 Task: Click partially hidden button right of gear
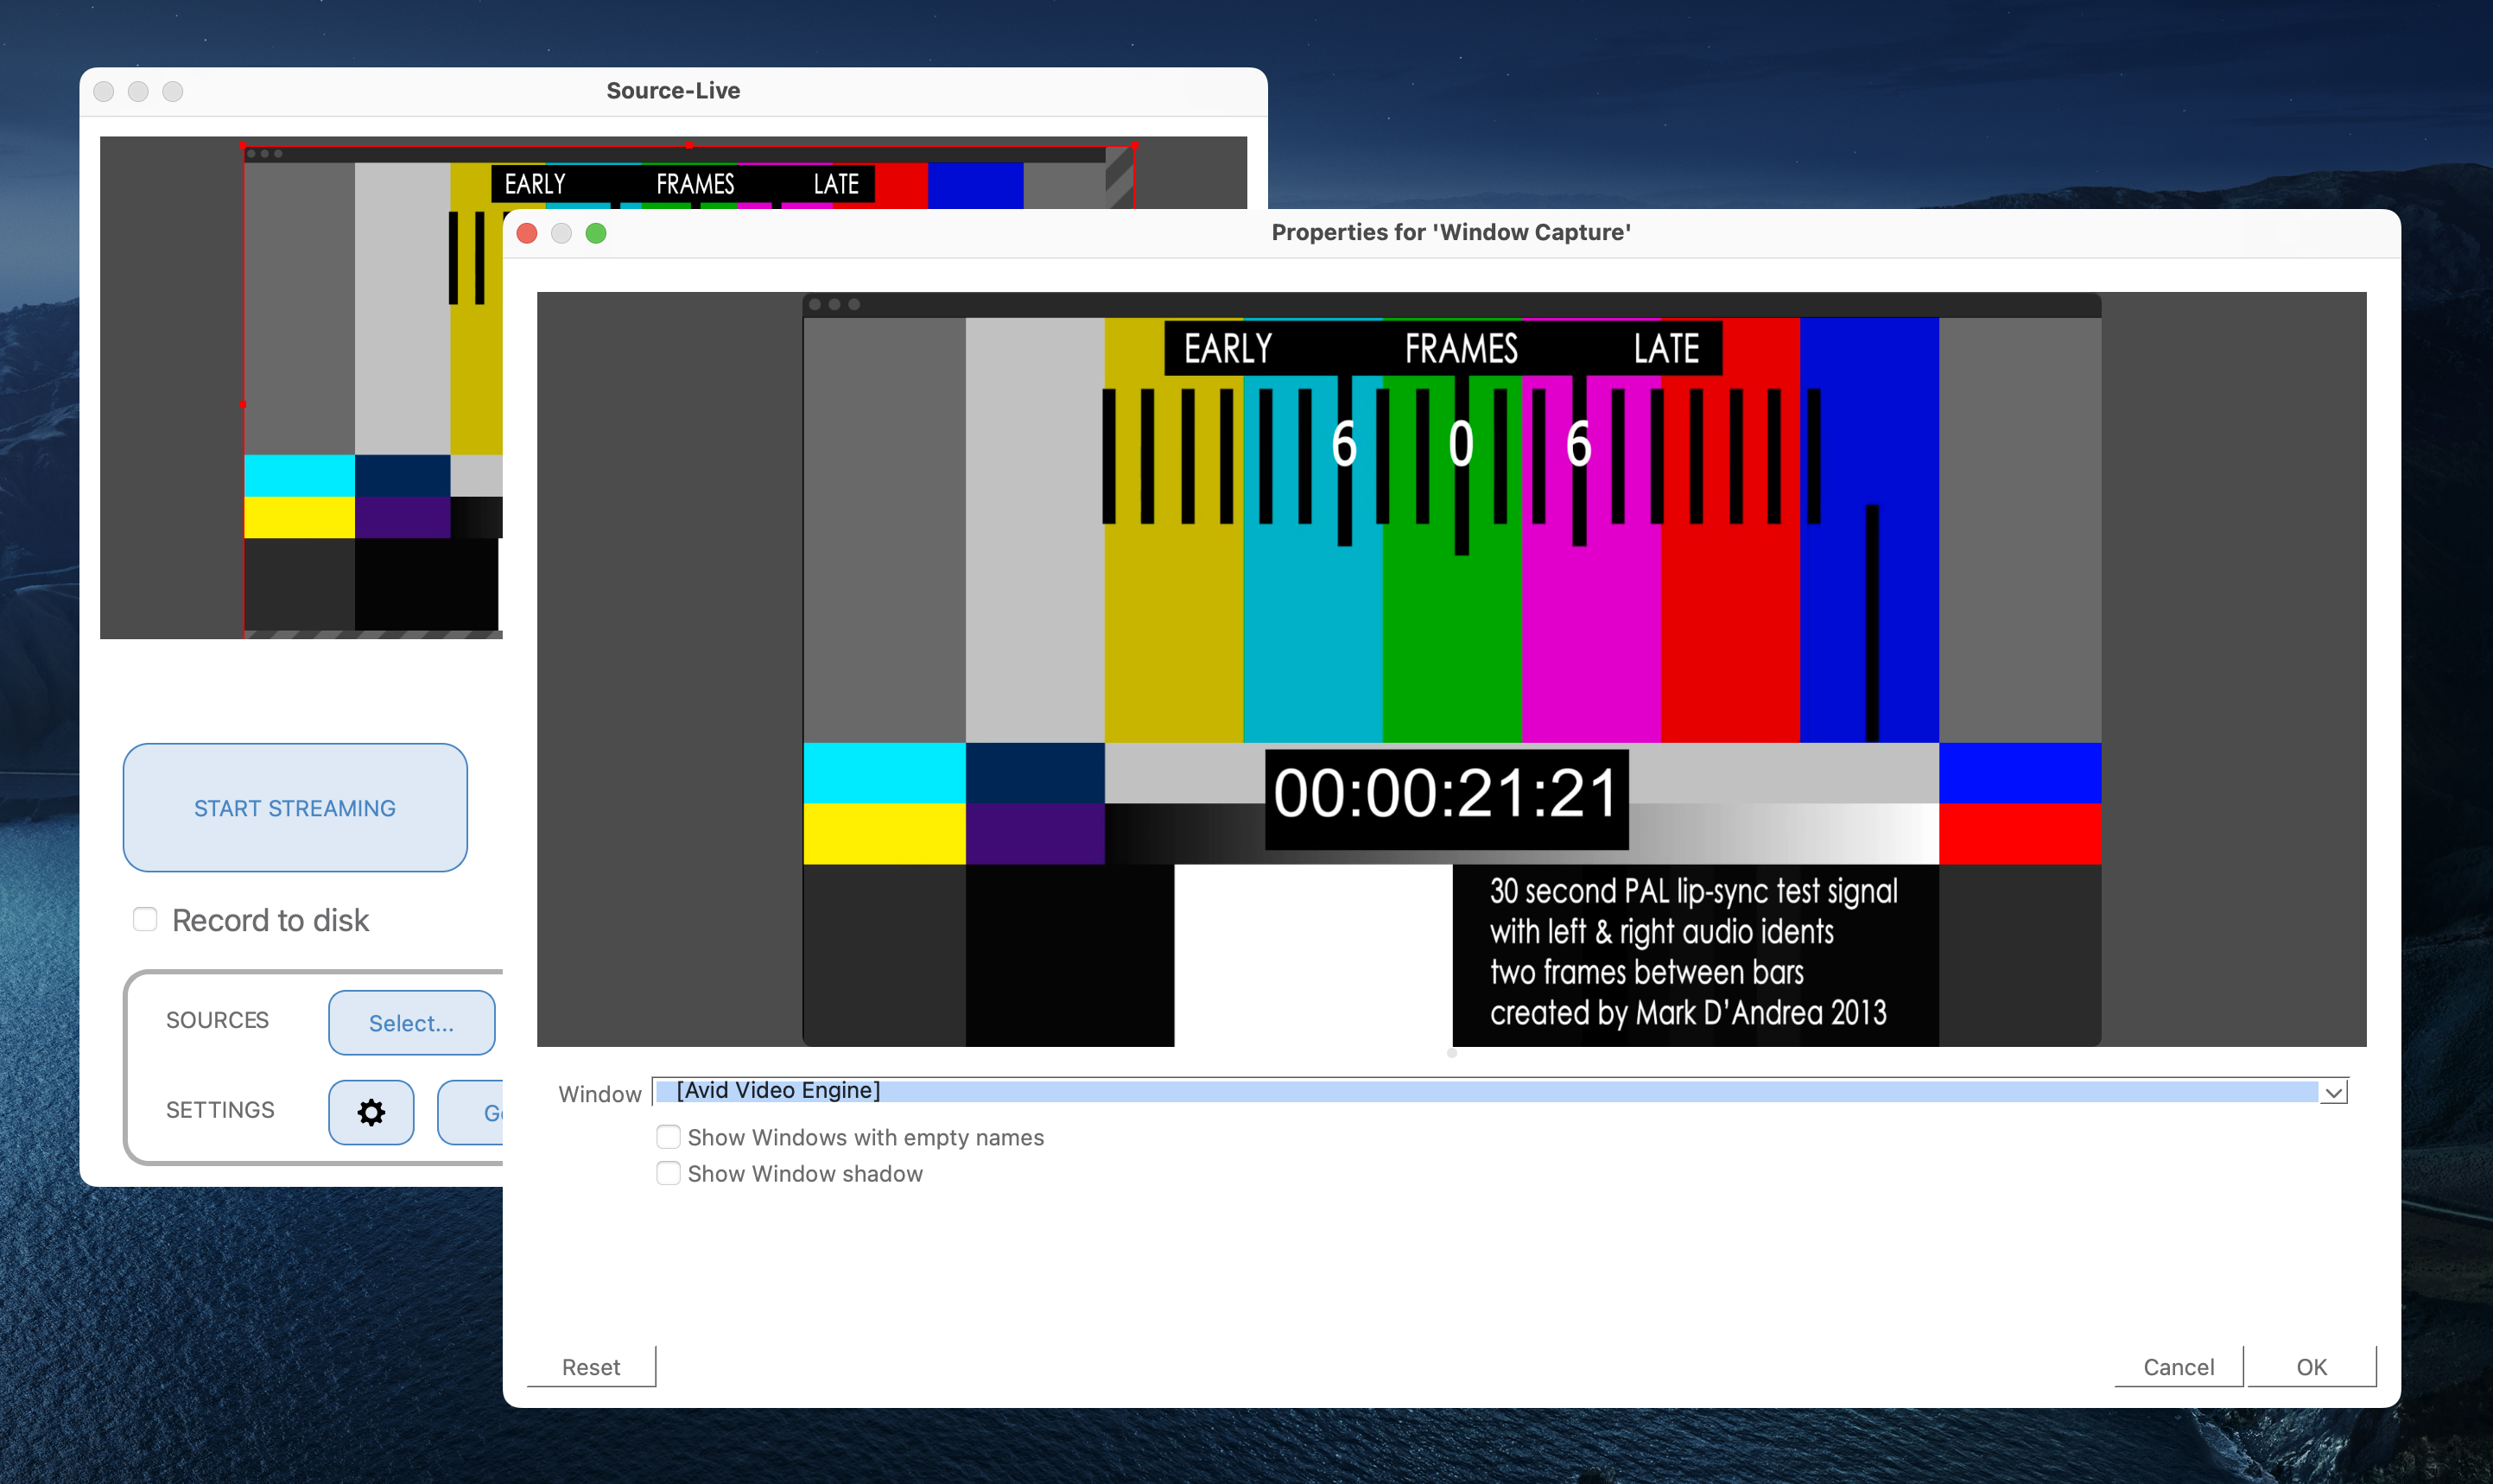tap(472, 1112)
